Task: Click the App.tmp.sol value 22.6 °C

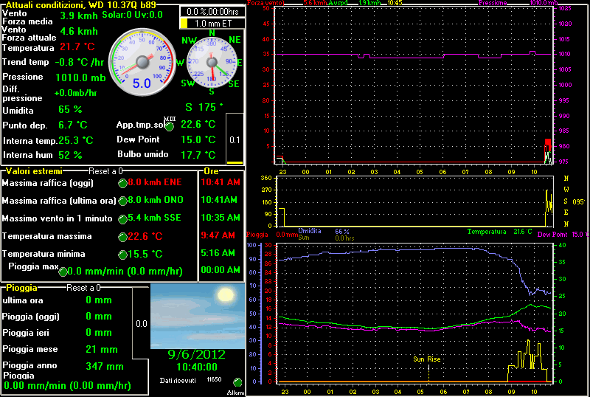Action: coord(198,124)
